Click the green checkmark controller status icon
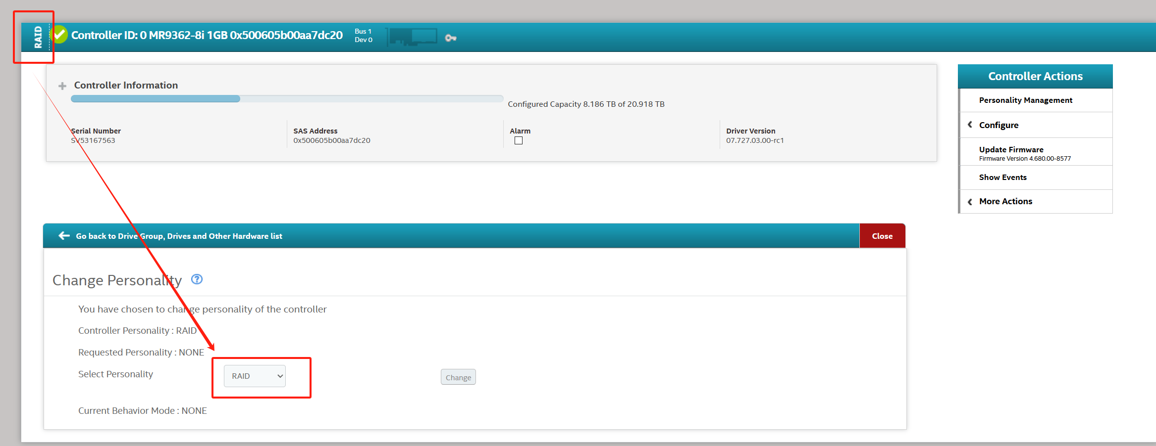Image resolution: width=1156 pixels, height=446 pixels. pos(59,35)
